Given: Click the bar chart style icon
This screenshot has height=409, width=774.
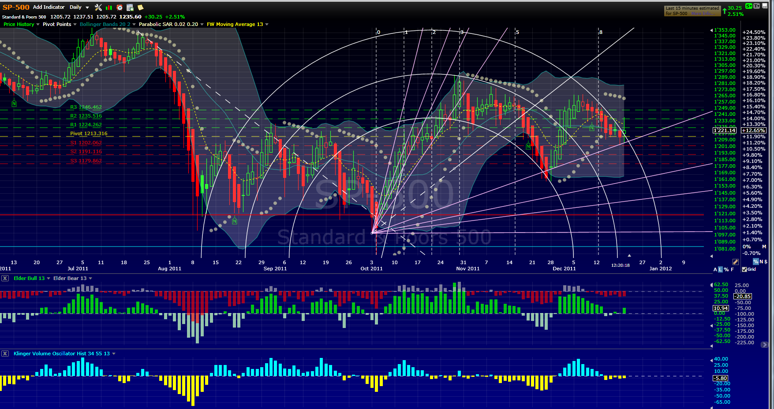Looking at the screenshot, I should tap(109, 7).
